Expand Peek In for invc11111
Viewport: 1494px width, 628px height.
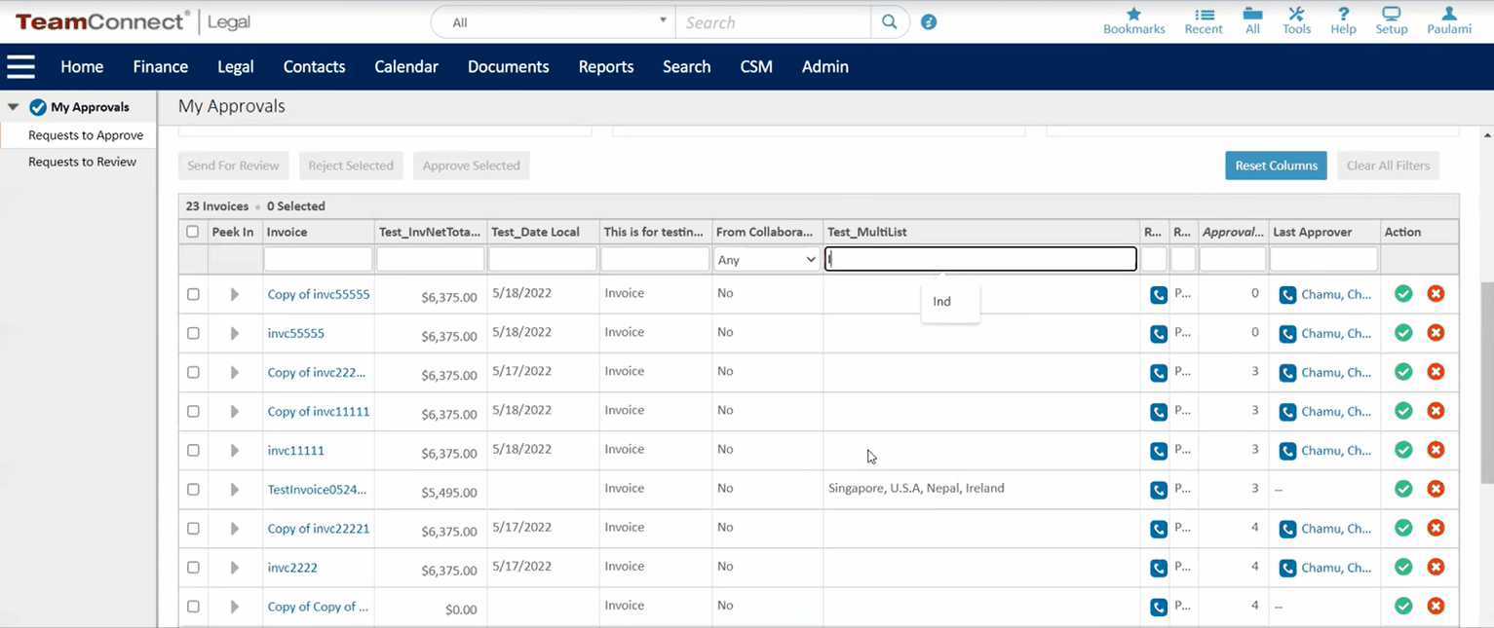click(x=234, y=450)
